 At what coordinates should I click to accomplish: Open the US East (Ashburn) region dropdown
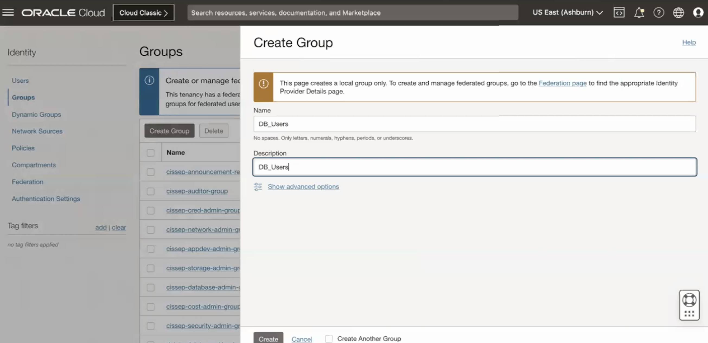[567, 12]
